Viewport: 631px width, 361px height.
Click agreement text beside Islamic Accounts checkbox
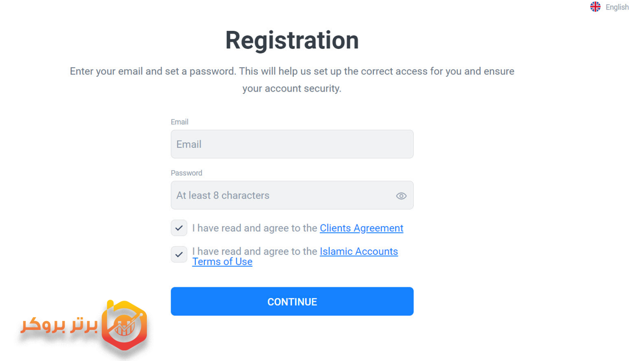(255, 251)
